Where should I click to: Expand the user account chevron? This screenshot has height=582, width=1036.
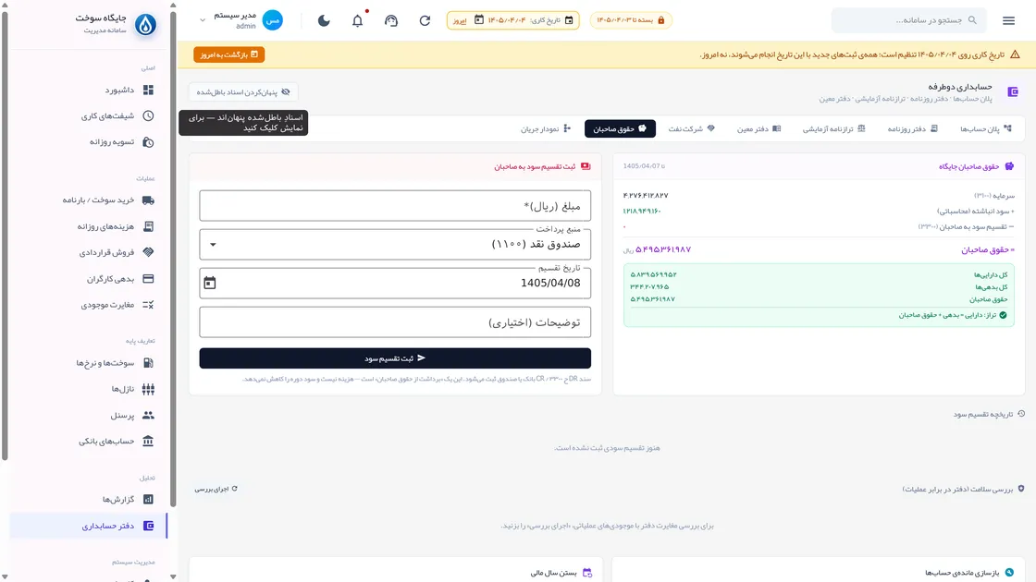click(203, 20)
